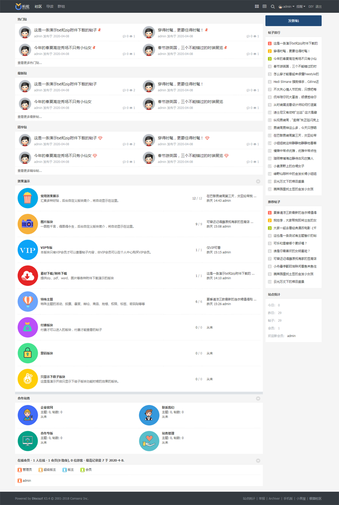Open 小嵩原野上的白裙女子 ranking post
Screen dimensions: 339x505
(289, 166)
